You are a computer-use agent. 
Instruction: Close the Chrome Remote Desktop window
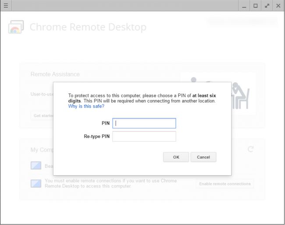tap(278, 6)
